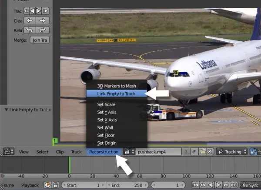This screenshot has height=190, width=261.
Task: Choose Link Empty to Track
Action: [x=117, y=93]
